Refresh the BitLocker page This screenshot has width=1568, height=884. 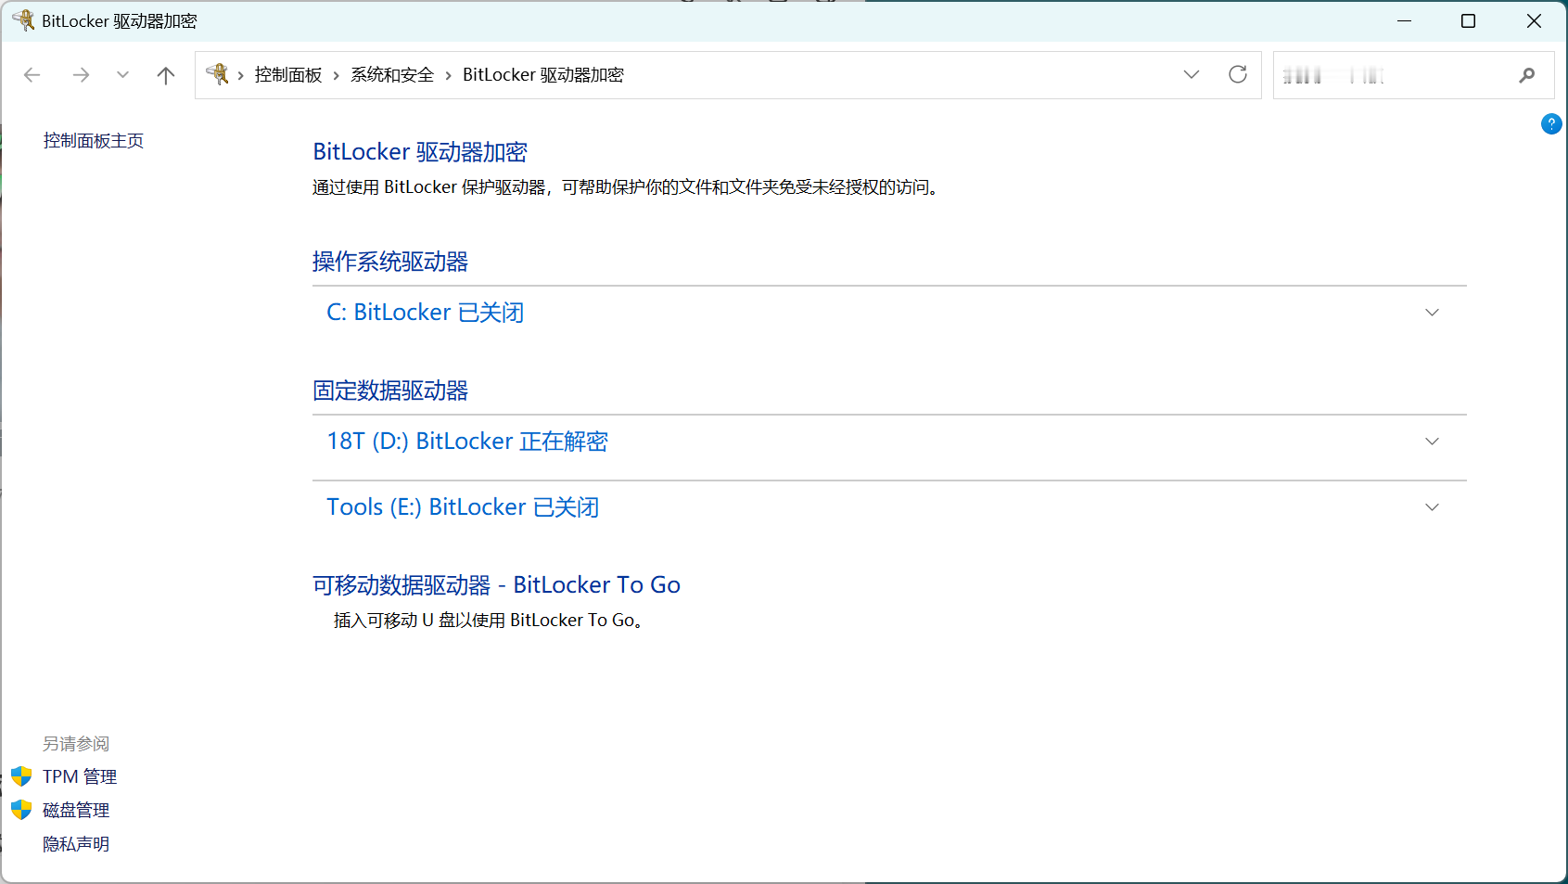coord(1238,74)
